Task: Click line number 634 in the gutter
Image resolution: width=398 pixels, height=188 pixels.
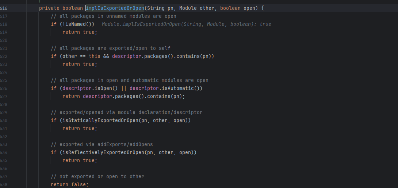Action: click(4, 153)
